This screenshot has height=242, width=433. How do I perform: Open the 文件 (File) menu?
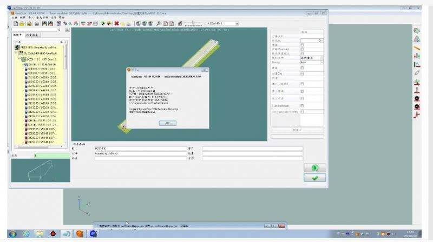(x=14, y=18)
